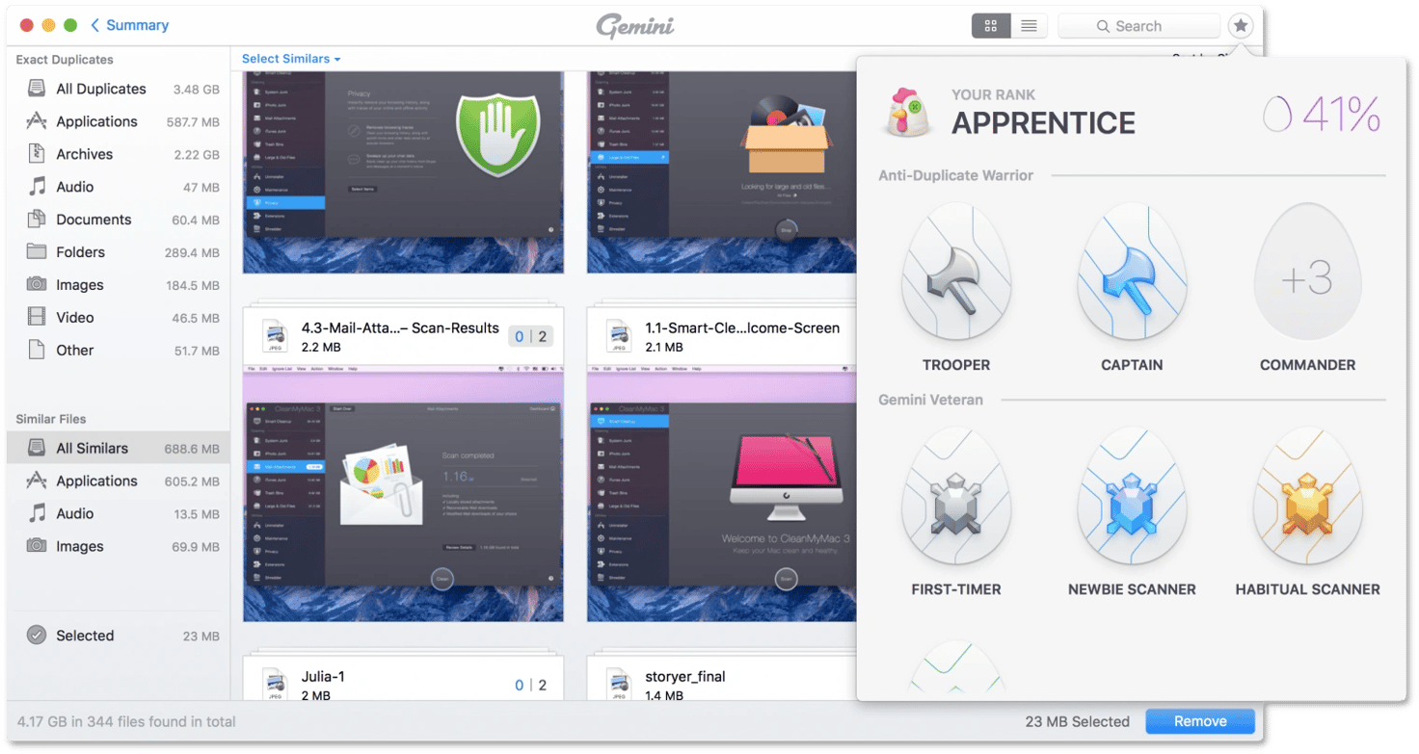
Task: Select Folders category
Action: click(x=118, y=252)
